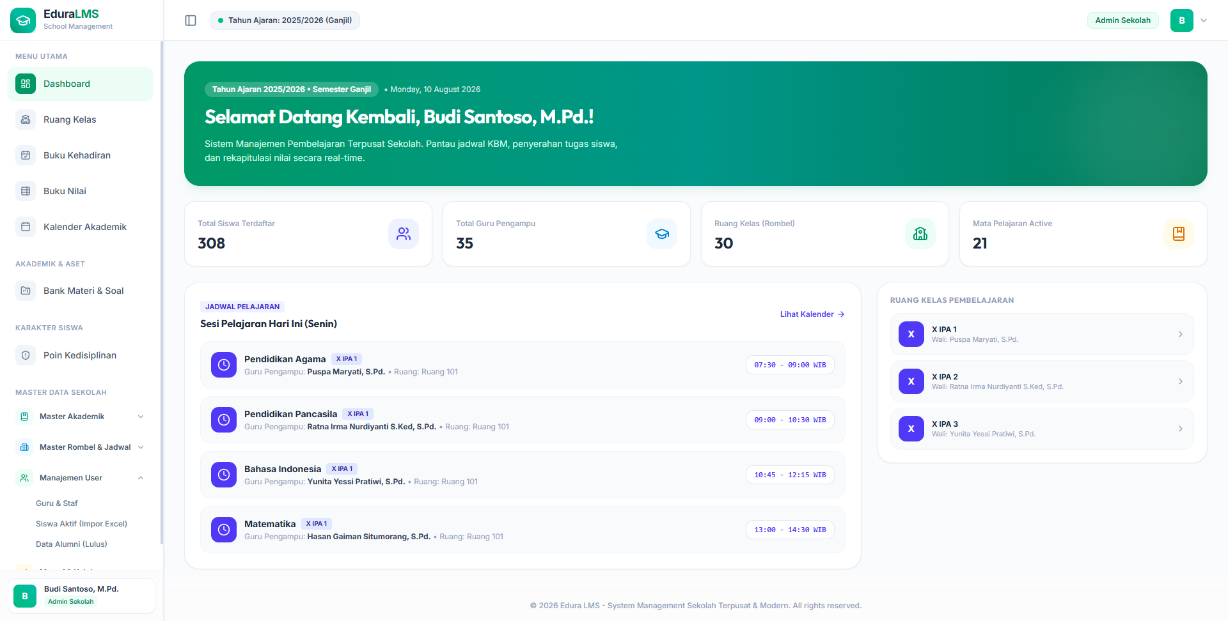The width and height of the screenshot is (1228, 621).
Task: Toggle the sidebar panel icon
Action: (191, 20)
